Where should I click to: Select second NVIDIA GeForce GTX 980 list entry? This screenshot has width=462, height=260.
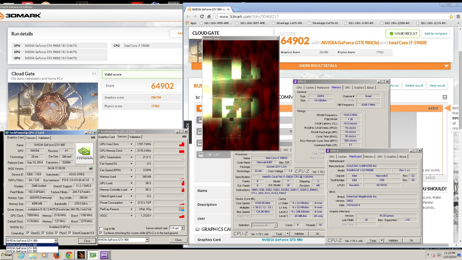[x=32, y=248]
